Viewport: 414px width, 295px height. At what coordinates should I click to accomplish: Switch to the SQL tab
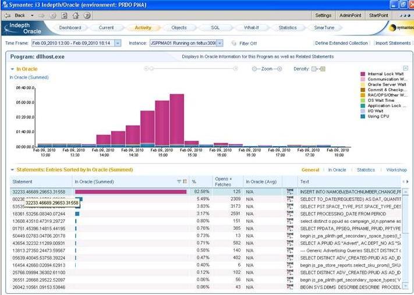pyautogui.click(x=215, y=27)
